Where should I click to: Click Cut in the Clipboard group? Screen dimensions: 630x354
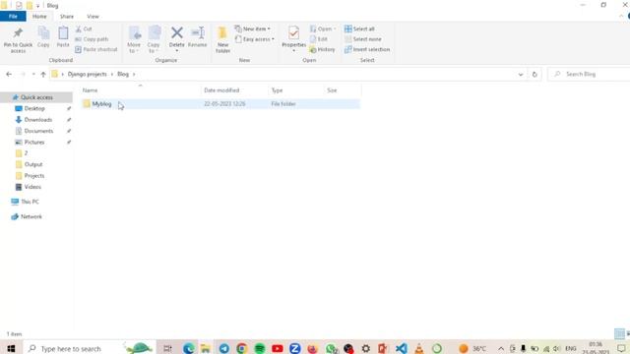click(x=84, y=29)
